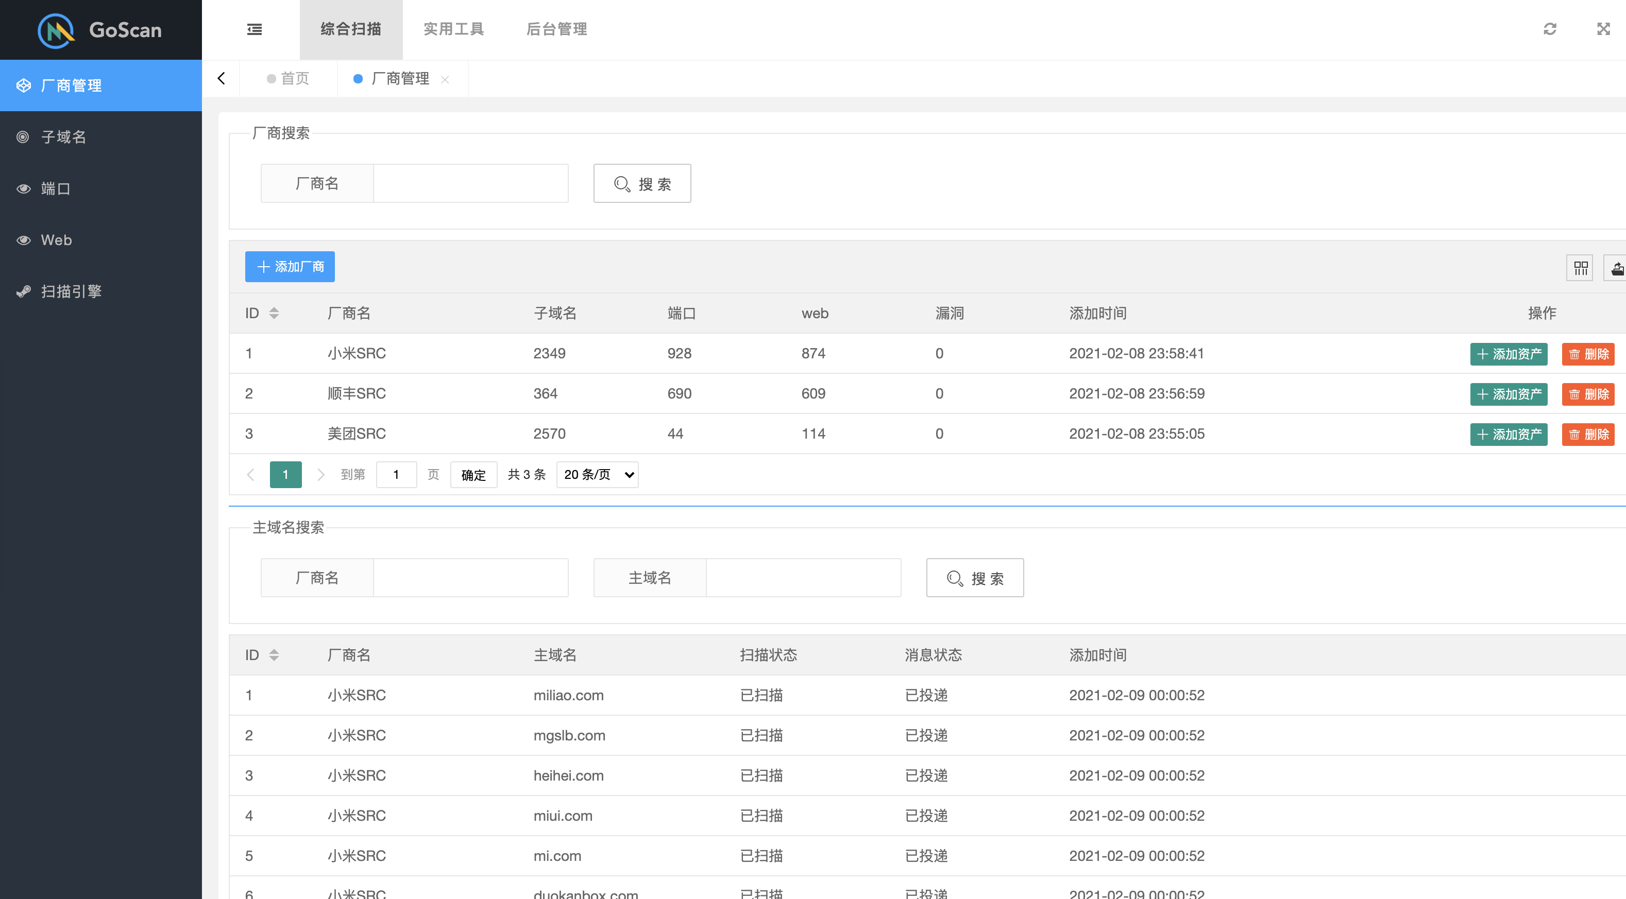Click subdomain count 2349
This screenshot has width=1626, height=899.
point(549,353)
